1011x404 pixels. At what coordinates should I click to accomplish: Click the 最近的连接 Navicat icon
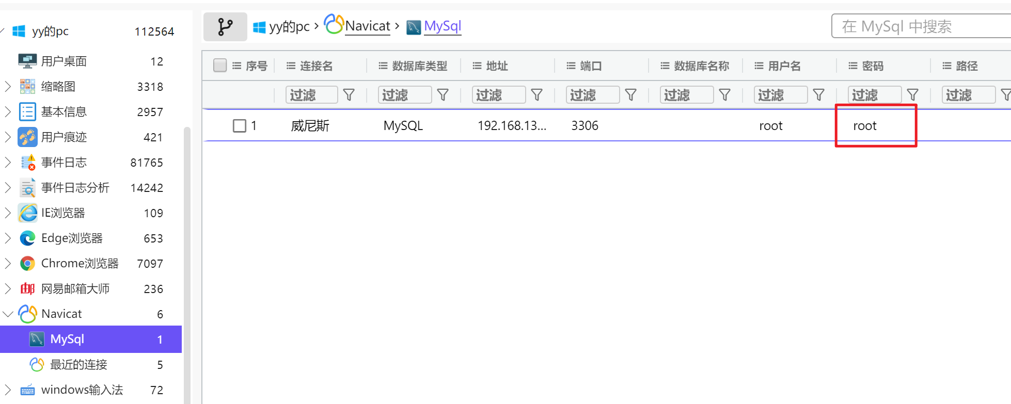(x=37, y=364)
